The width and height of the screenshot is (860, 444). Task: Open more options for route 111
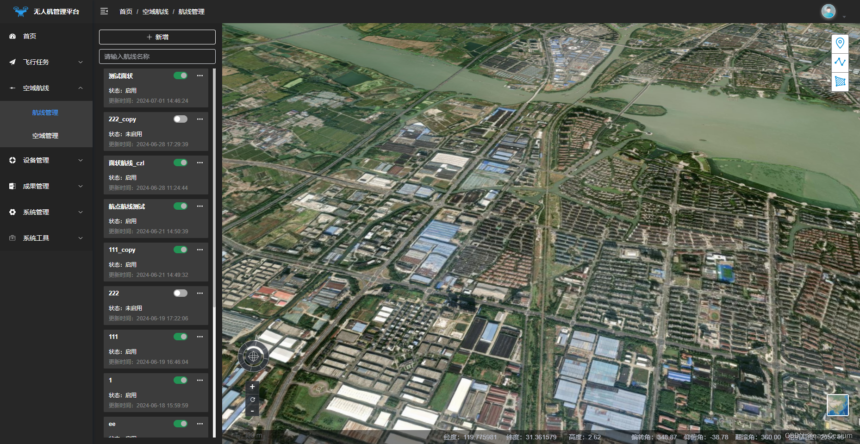(200, 337)
